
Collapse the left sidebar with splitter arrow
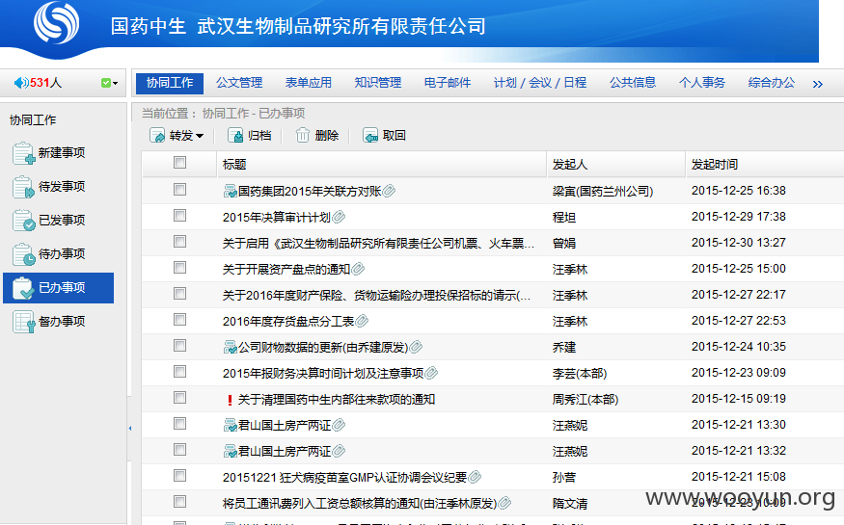(129, 429)
